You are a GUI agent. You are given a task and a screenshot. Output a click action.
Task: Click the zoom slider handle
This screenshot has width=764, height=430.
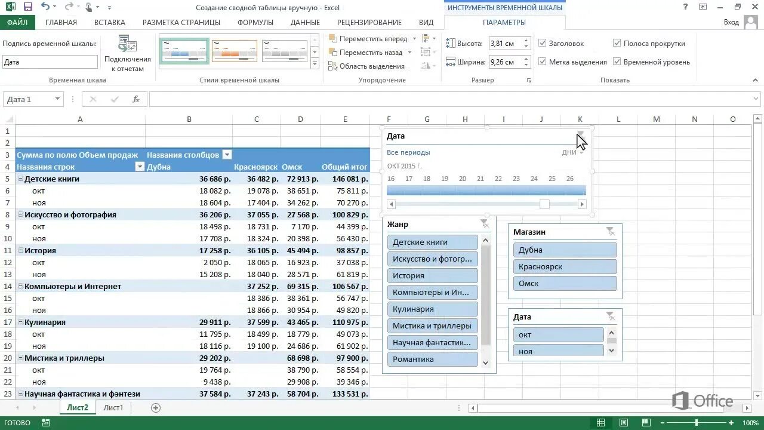click(x=697, y=423)
